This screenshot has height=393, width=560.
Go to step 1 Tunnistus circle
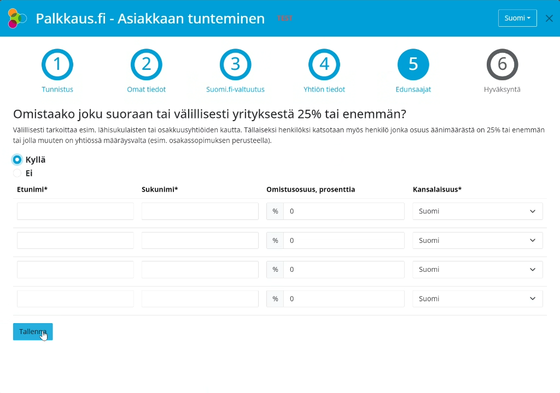tap(57, 64)
